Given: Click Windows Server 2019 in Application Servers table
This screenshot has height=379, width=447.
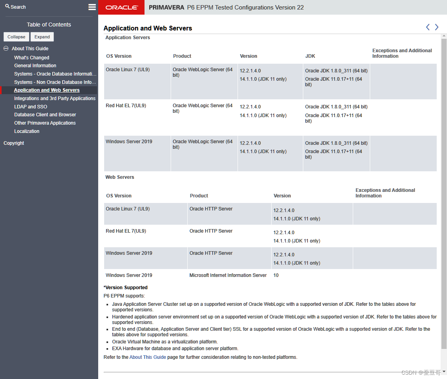Looking at the screenshot, I should 129,142.
